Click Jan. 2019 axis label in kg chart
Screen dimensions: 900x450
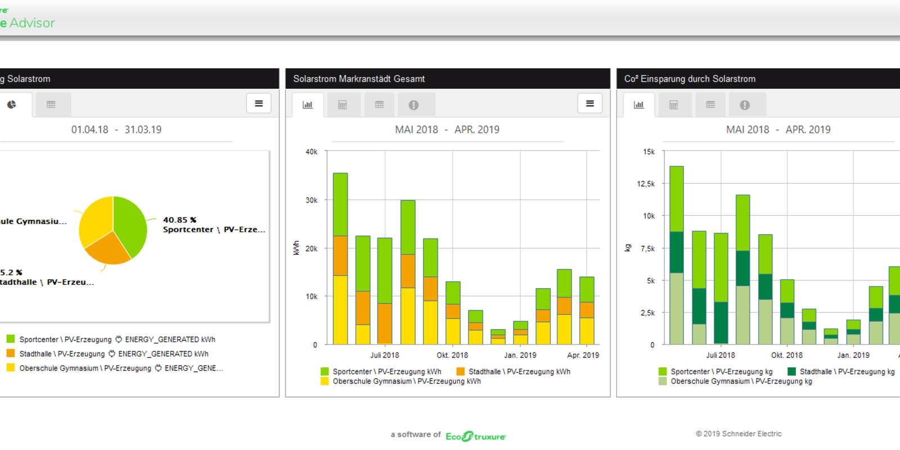(x=853, y=355)
